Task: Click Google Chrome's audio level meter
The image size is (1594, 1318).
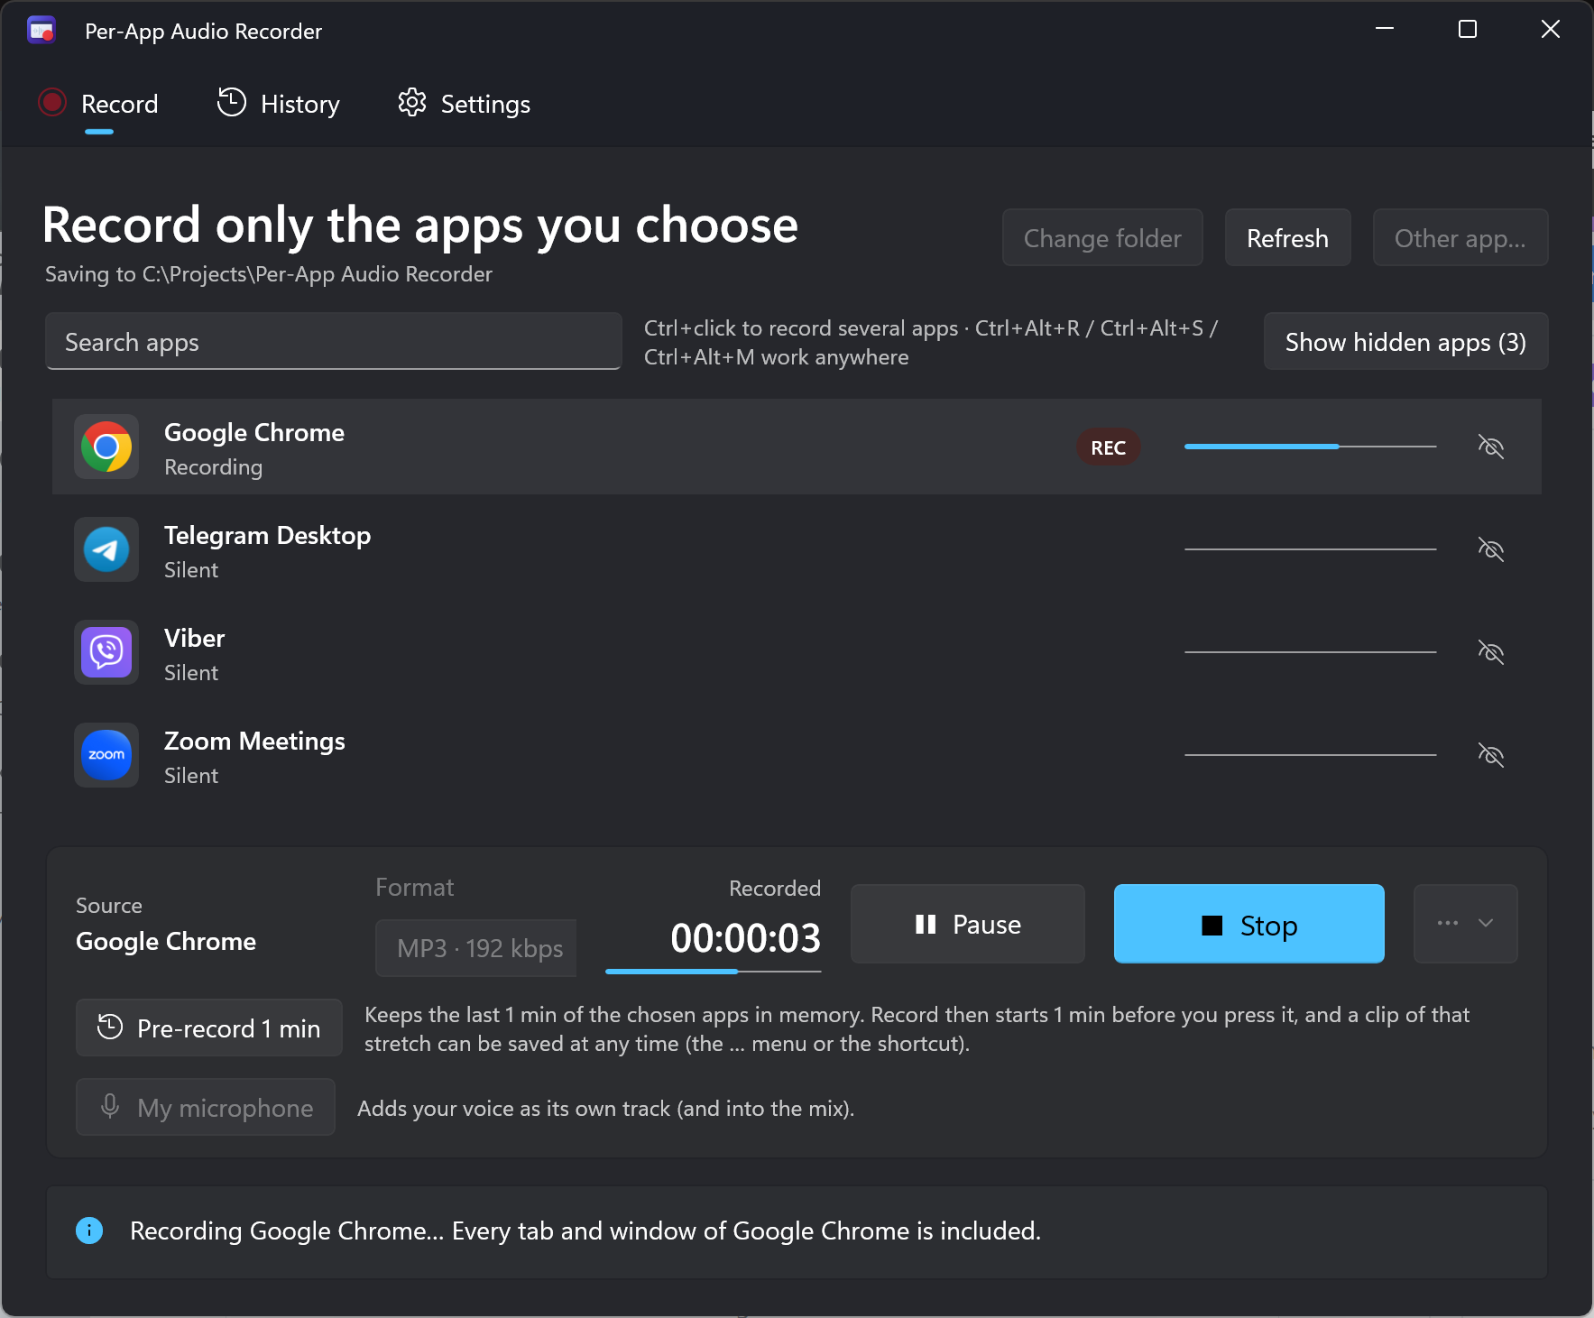Action: click(1310, 447)
